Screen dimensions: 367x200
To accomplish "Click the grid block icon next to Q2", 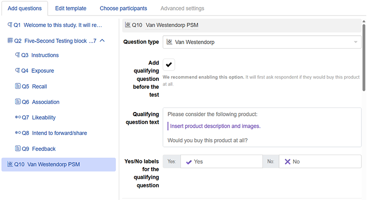I will click(10, 40).
